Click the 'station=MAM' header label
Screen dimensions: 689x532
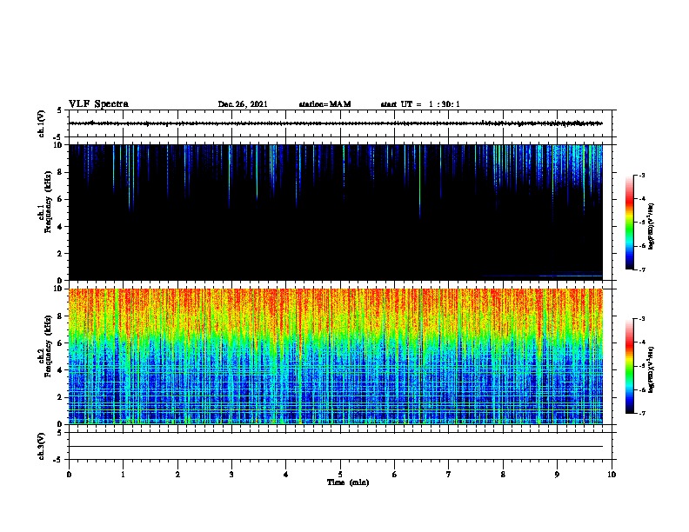[x=324, y=104]
